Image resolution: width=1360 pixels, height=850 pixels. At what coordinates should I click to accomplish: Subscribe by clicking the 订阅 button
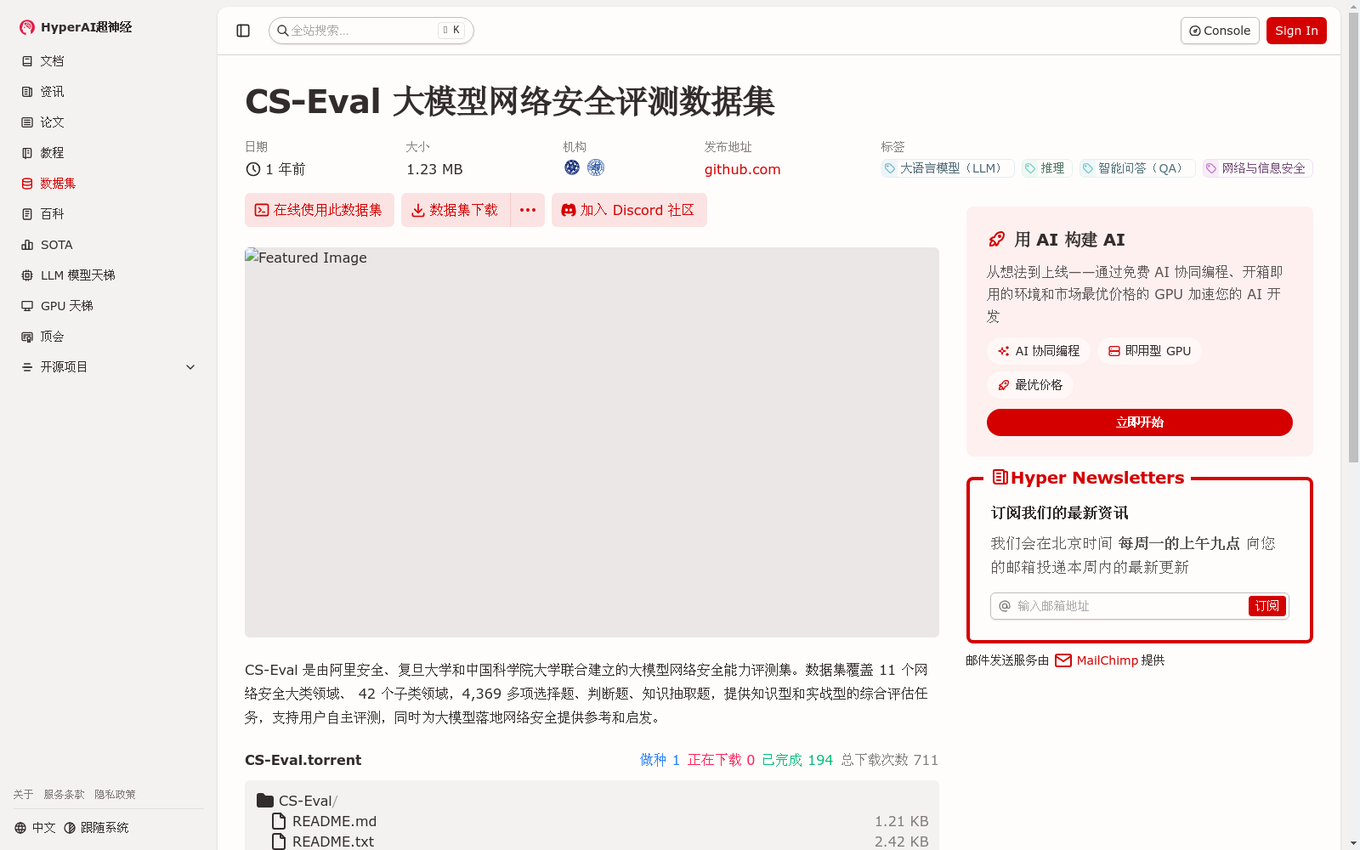pyautogui.click(x=1266, y=605)
